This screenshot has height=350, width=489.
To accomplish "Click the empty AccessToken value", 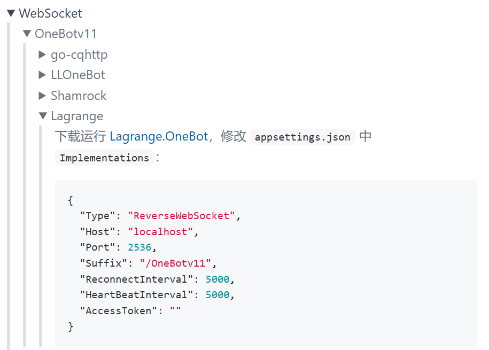I will (x=175, y=311).
